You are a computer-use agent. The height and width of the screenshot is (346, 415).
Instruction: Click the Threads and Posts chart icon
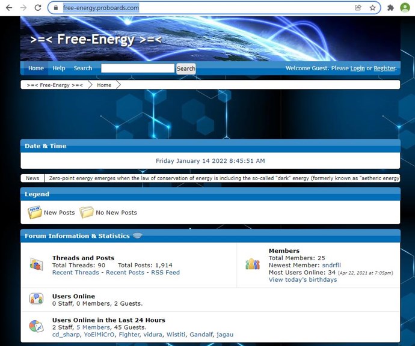[36, 264]
